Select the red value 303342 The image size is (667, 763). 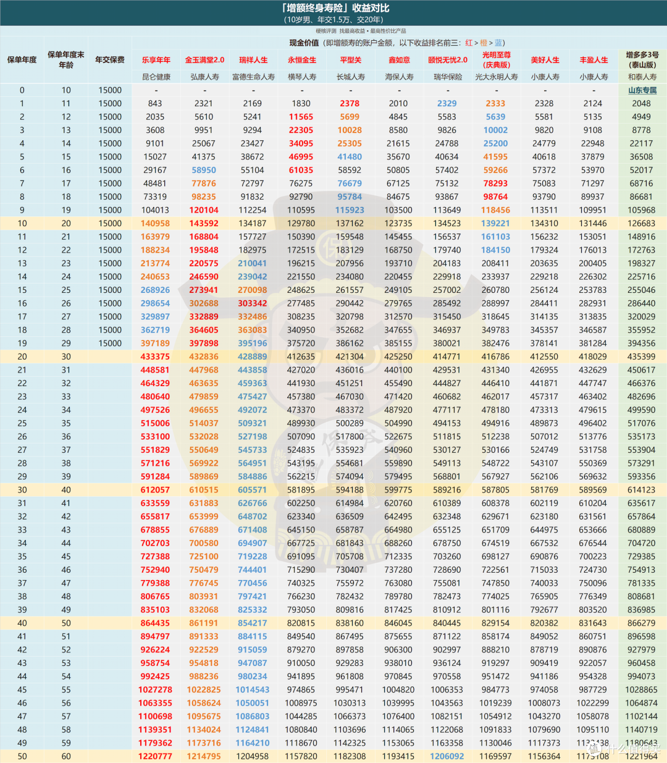point(253,303)
